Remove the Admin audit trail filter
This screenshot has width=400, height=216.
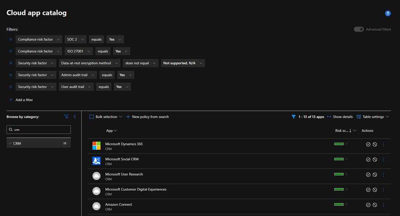(11, 75)
